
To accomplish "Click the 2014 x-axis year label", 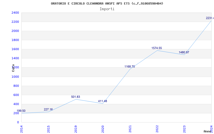I will 21,129.
